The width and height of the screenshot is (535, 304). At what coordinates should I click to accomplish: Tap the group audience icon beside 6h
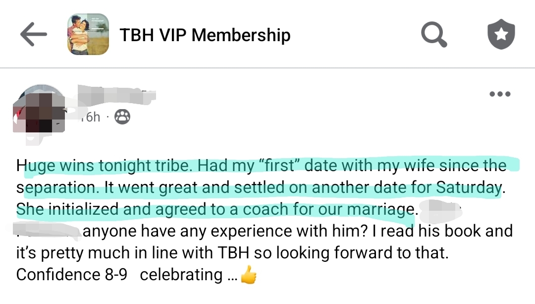point(122,117)
